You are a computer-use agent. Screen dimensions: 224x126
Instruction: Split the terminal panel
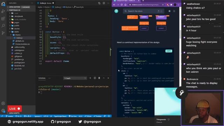(x=95, y=78)
